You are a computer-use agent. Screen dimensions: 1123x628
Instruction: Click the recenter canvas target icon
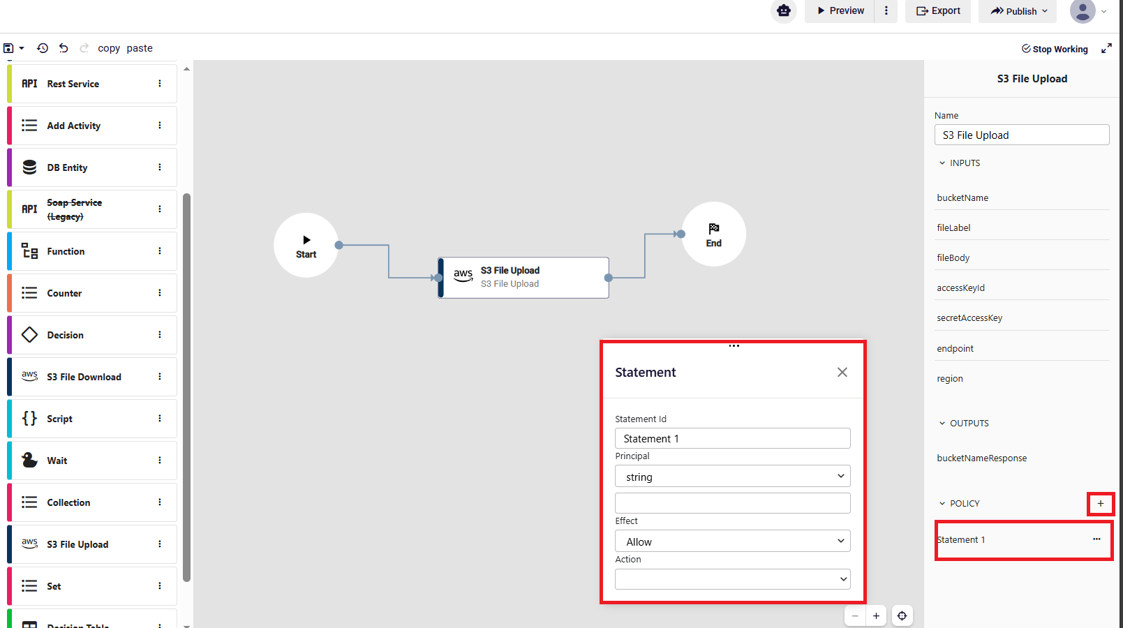point(902,616)
